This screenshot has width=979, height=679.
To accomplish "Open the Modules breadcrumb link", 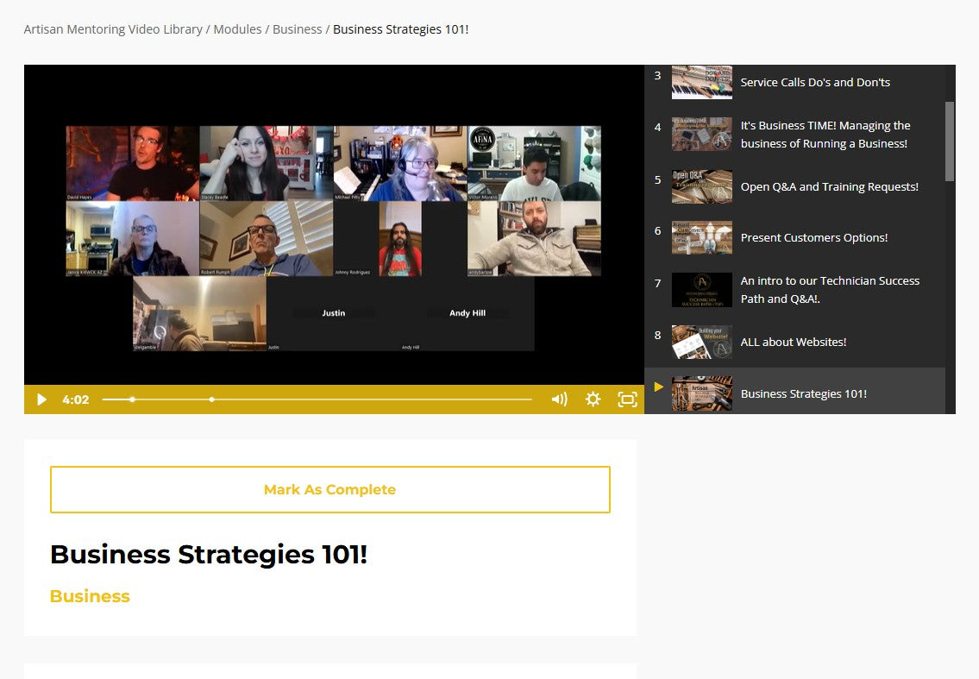I will (x=237, y=29).
